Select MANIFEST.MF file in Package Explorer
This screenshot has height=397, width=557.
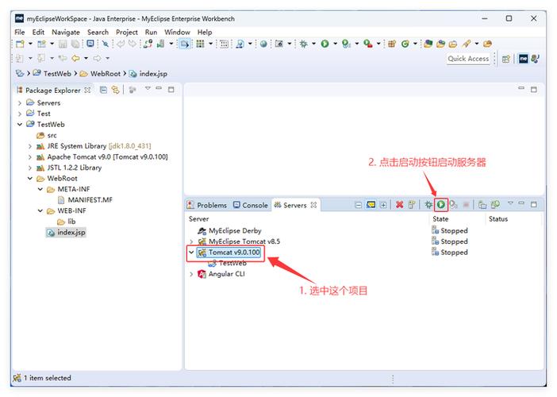pos(89,200)
